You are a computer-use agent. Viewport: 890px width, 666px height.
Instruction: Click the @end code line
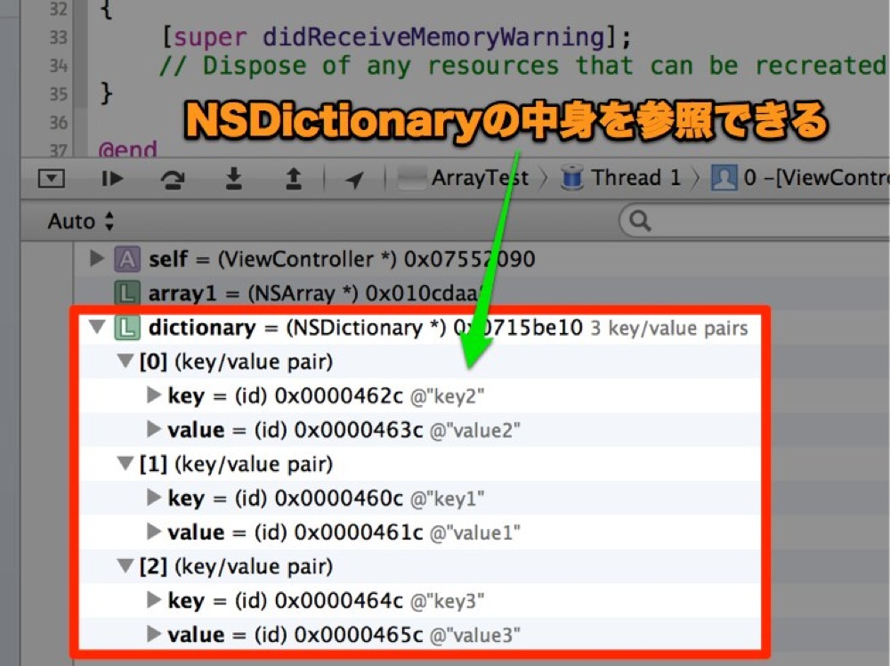127,150
